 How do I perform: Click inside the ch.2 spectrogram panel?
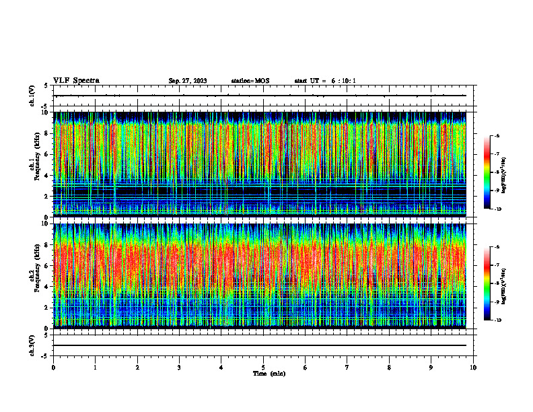[x=260, y=276]
